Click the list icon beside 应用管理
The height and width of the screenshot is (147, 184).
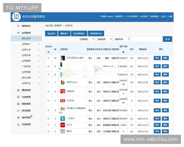pos(18,33)
